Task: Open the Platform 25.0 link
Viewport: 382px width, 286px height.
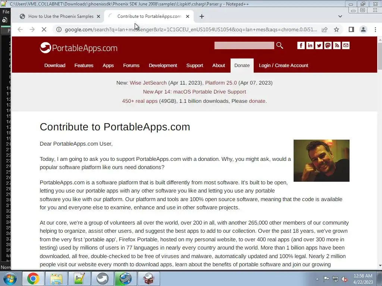Action: tap(221, 83)
